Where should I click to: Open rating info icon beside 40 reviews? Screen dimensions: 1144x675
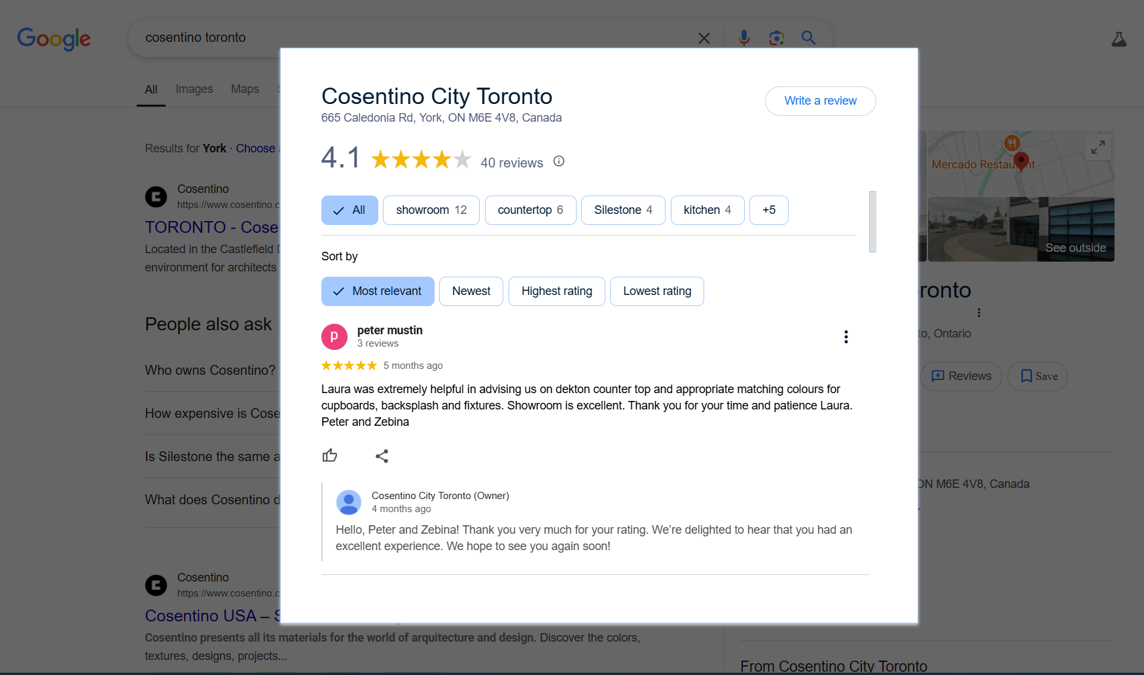tap(559, 162)
